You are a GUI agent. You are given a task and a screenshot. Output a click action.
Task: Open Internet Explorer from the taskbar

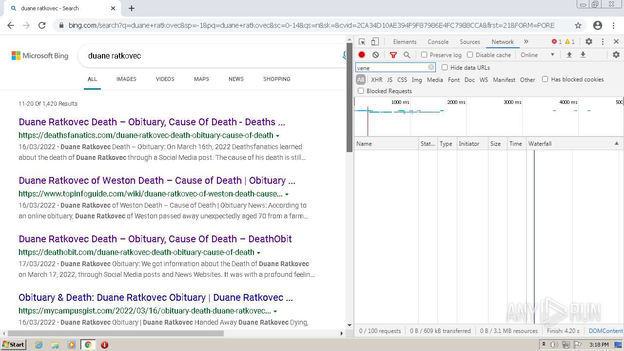39,345
